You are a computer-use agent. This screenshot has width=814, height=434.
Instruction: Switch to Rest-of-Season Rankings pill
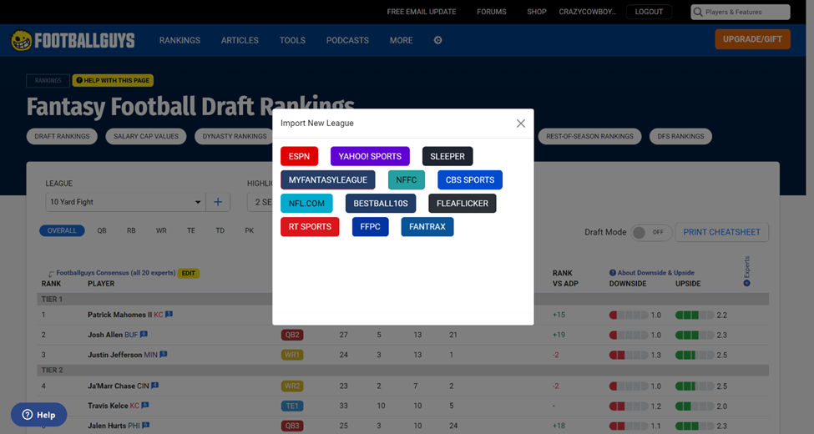click(x=589, y=136)
